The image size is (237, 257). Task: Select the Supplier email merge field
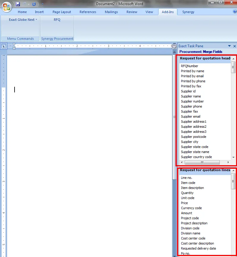coord(191,116)
